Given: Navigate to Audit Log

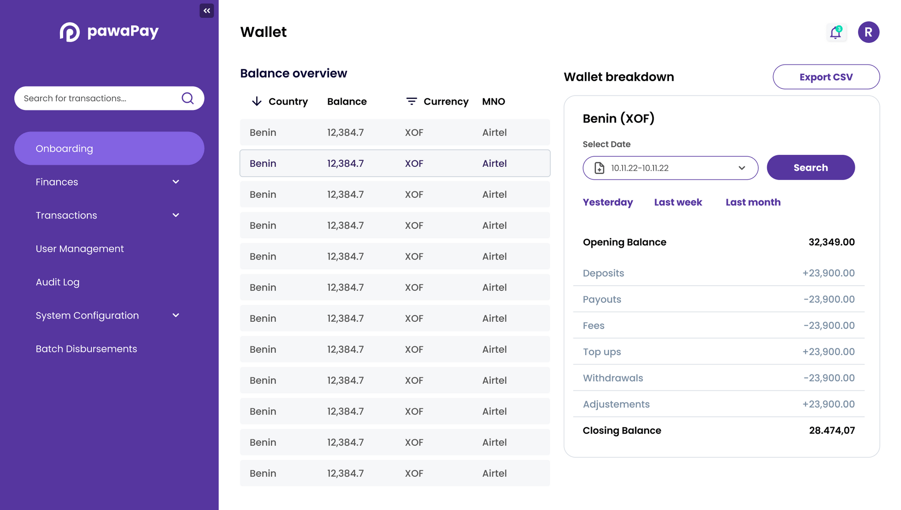Looking at the screenshot, I should pos(58,282).
